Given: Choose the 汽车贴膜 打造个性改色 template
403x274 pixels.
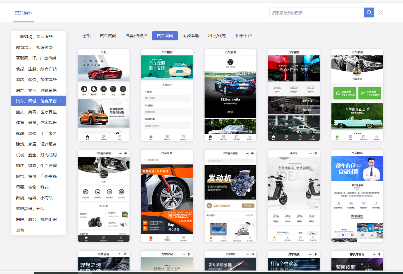Looking at the screenshot, I should click(294, 261).
